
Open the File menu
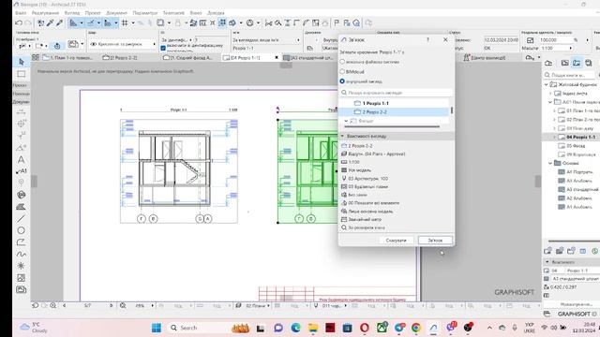(x=21, y=13)
